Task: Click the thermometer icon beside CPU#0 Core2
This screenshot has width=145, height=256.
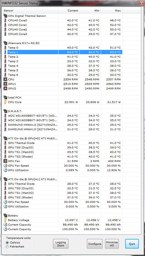Action: point(5,30)
